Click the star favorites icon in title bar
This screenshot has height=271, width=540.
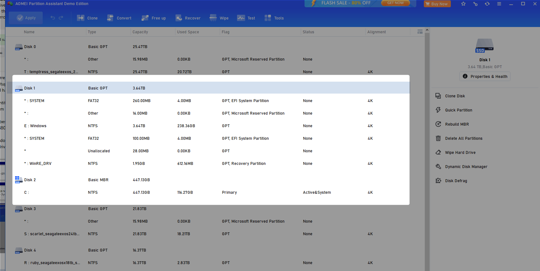[463, 4]
